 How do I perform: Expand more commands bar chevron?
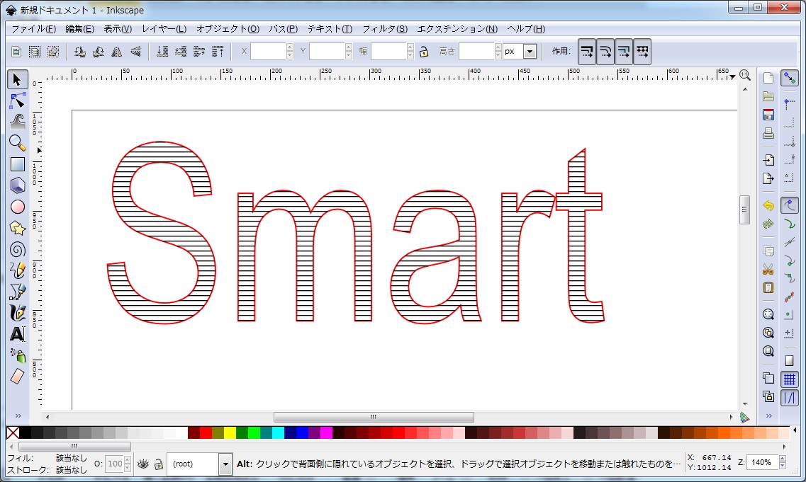[x=768, y=415]
